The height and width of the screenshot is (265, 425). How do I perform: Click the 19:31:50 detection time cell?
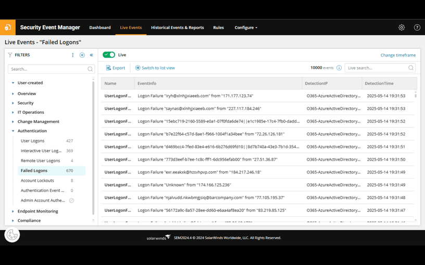tap(386, 160)
